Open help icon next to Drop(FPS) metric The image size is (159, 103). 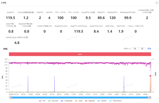pyautogui.click(x=94, y=12)
